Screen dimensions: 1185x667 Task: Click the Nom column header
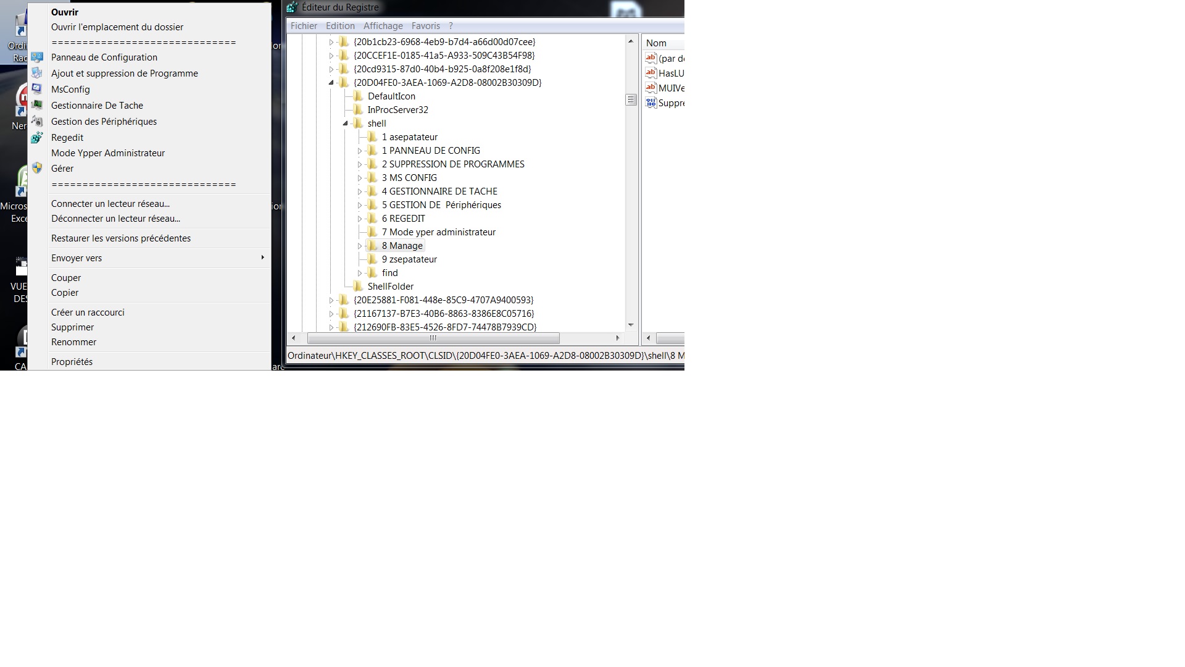[663, 43]
